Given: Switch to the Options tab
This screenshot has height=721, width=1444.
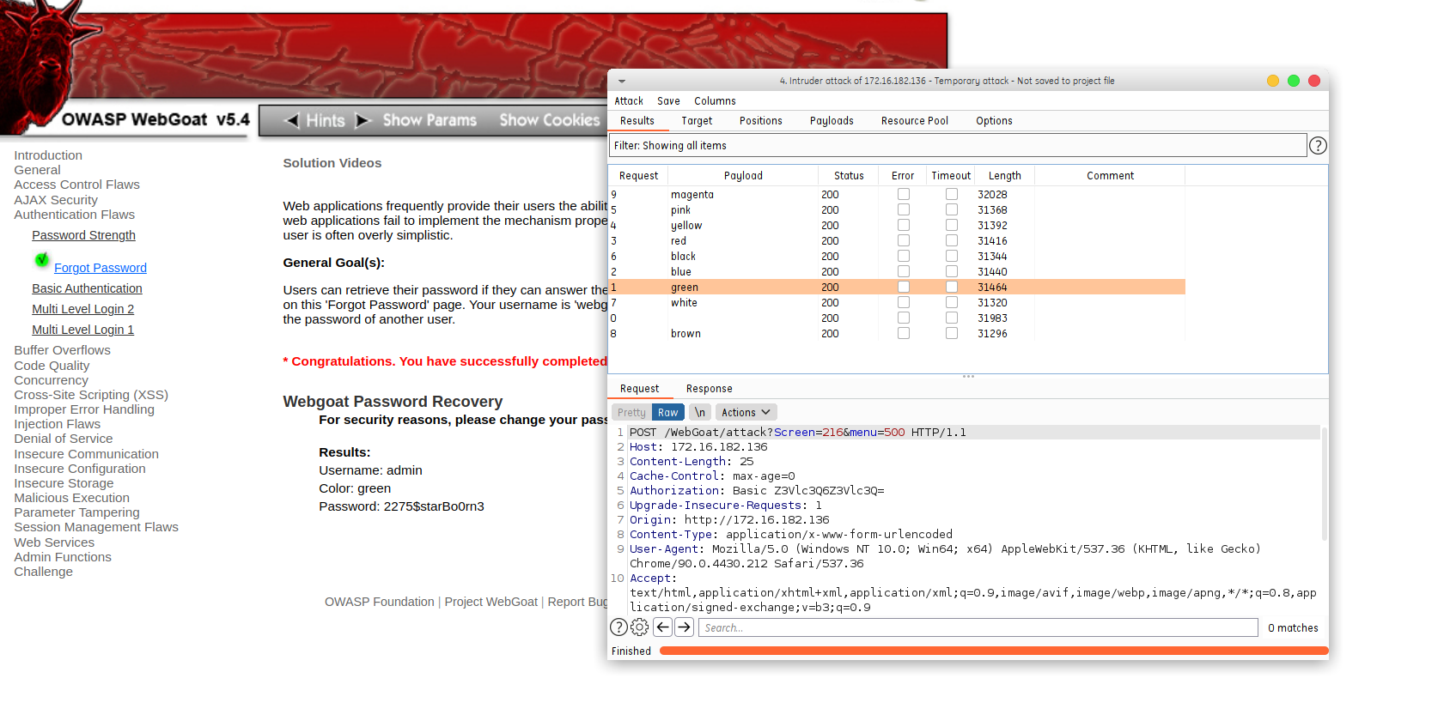Looking at the screenshot, I should (994, 121).
